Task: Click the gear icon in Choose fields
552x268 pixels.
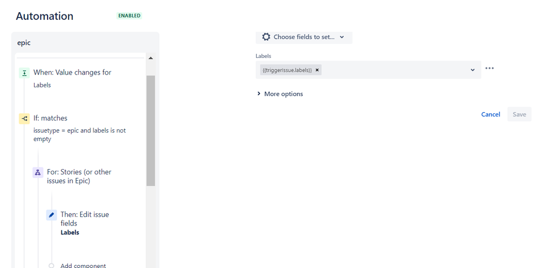Action: click(266, 37)
